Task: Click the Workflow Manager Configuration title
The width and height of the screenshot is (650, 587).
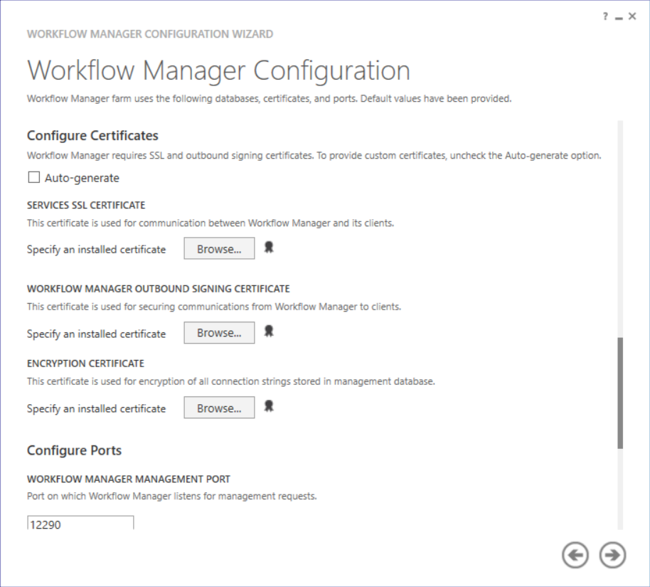Action: 218,71
